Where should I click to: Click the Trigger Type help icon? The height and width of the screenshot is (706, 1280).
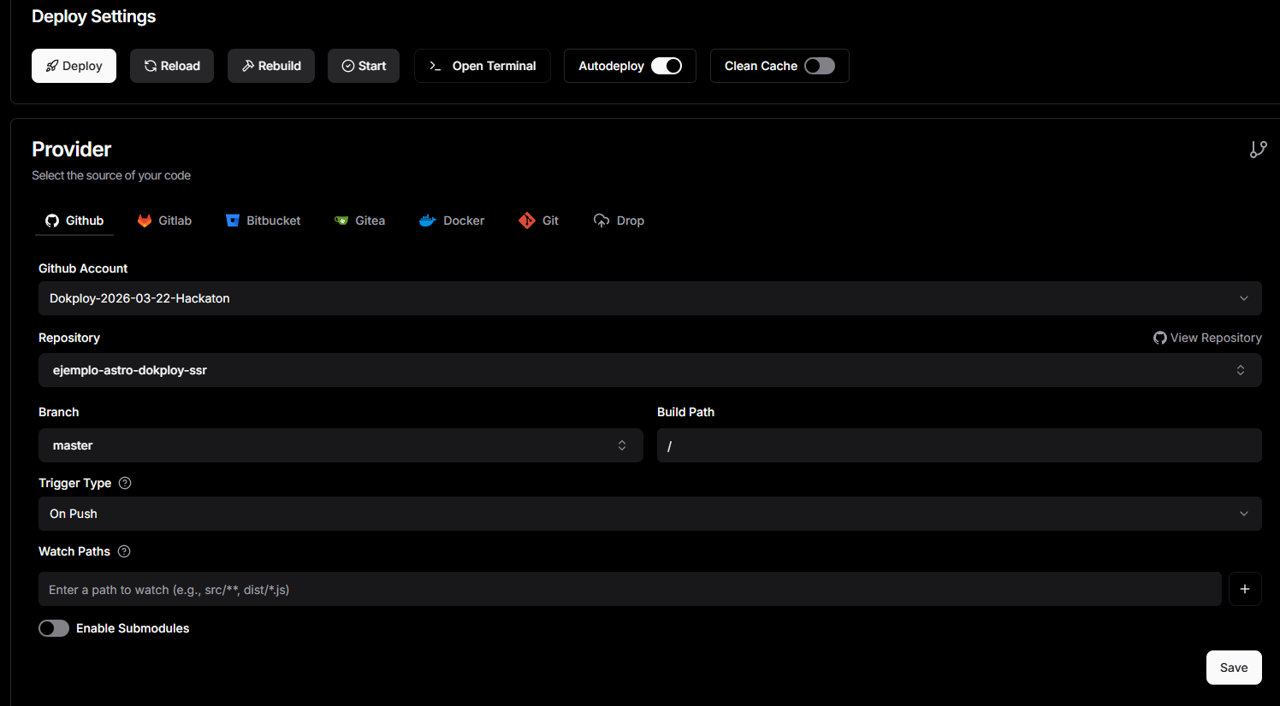coord(125,483)
